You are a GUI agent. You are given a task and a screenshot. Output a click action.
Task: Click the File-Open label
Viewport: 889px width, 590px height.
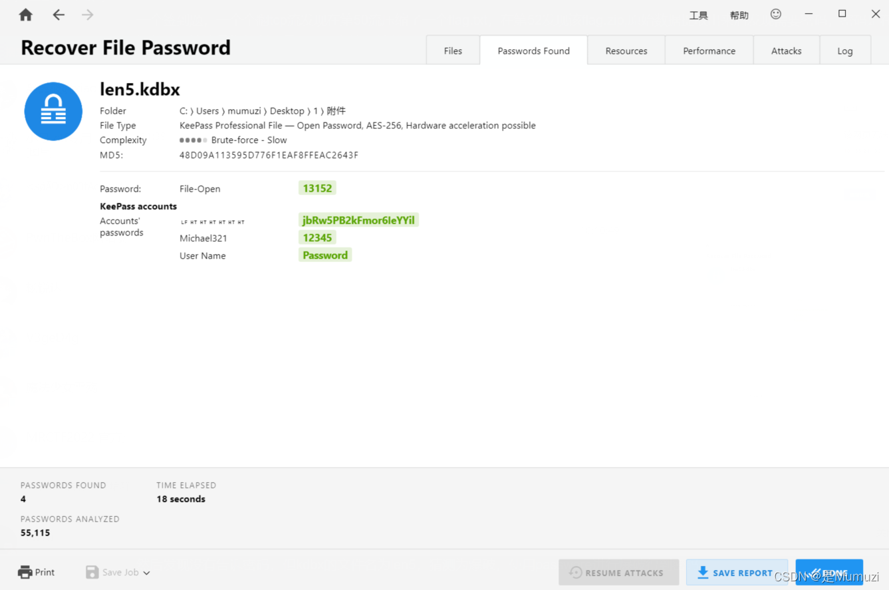[199, 189]
